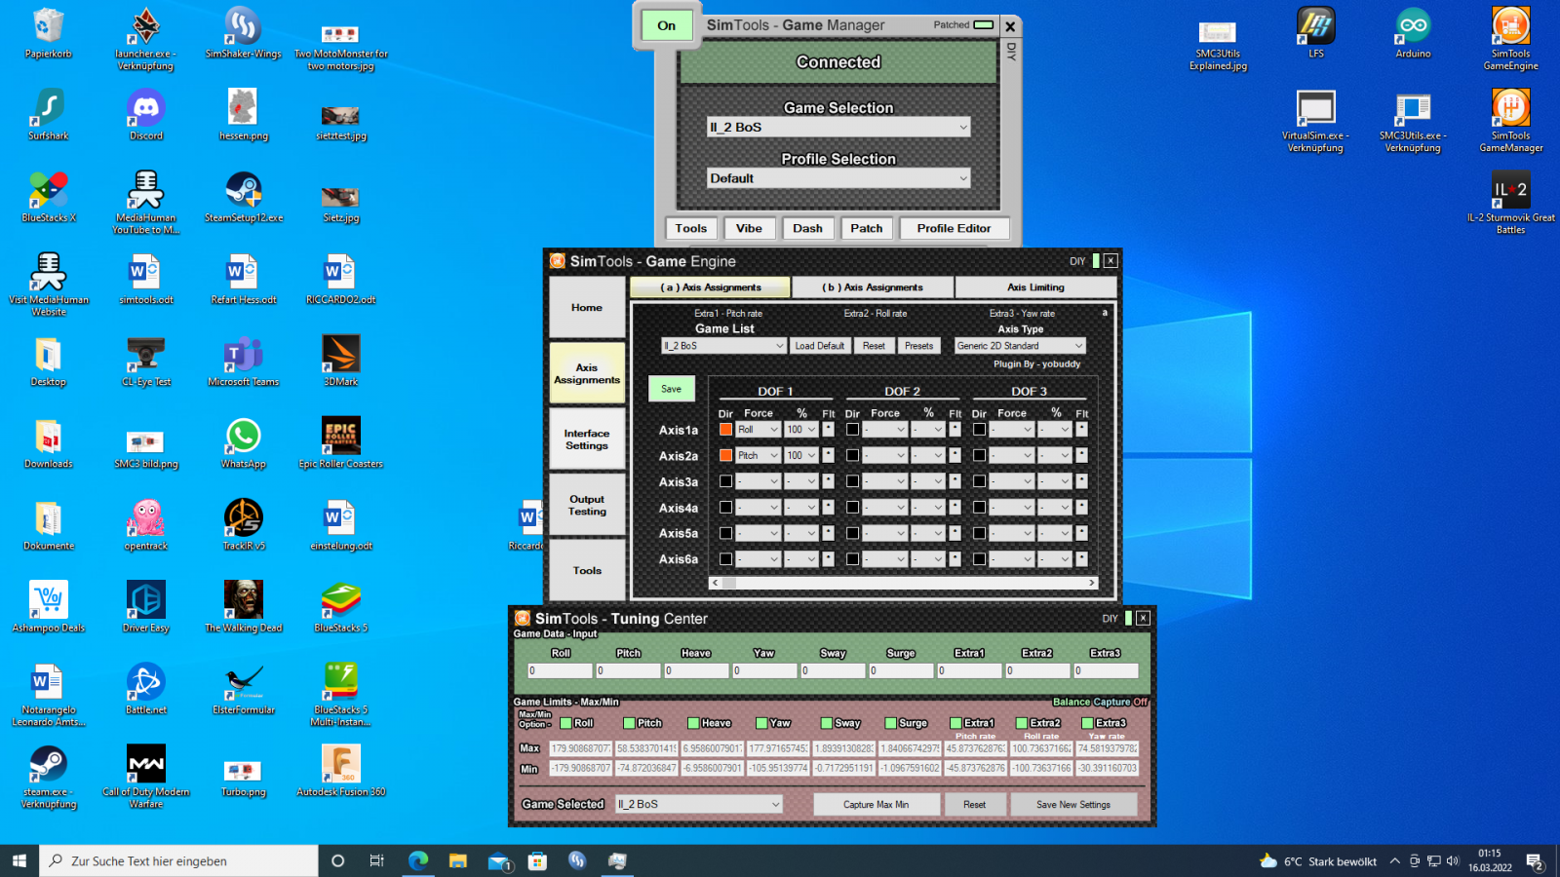Toggle the Heave Max/Min option checkbox
Image resolution: width=1560 pixels, height=877 pixels.
(x=693, y=723)
